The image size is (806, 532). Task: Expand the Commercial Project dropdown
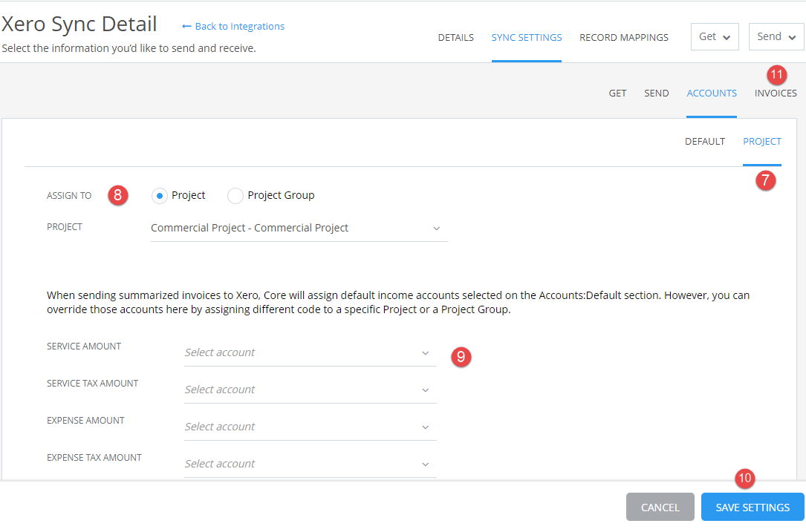coord(299,228)
